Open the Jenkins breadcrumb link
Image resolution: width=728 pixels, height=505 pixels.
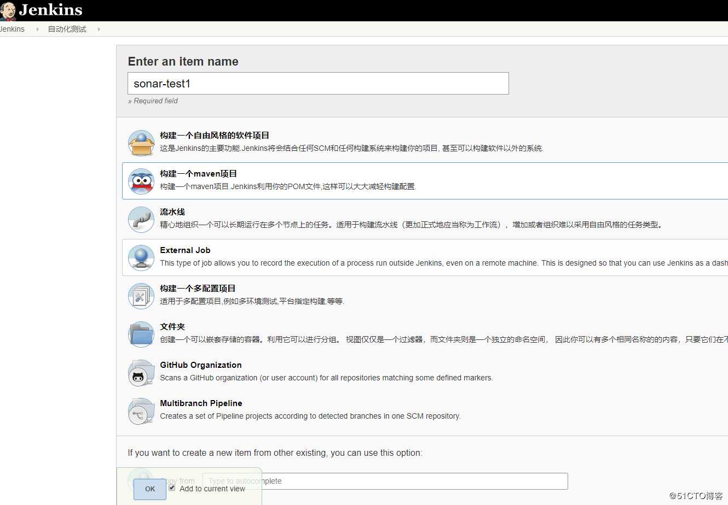12,29
